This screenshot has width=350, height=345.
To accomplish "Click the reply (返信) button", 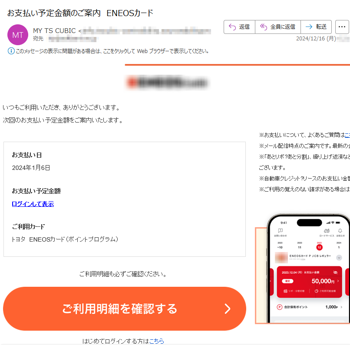I will (239, 27).
